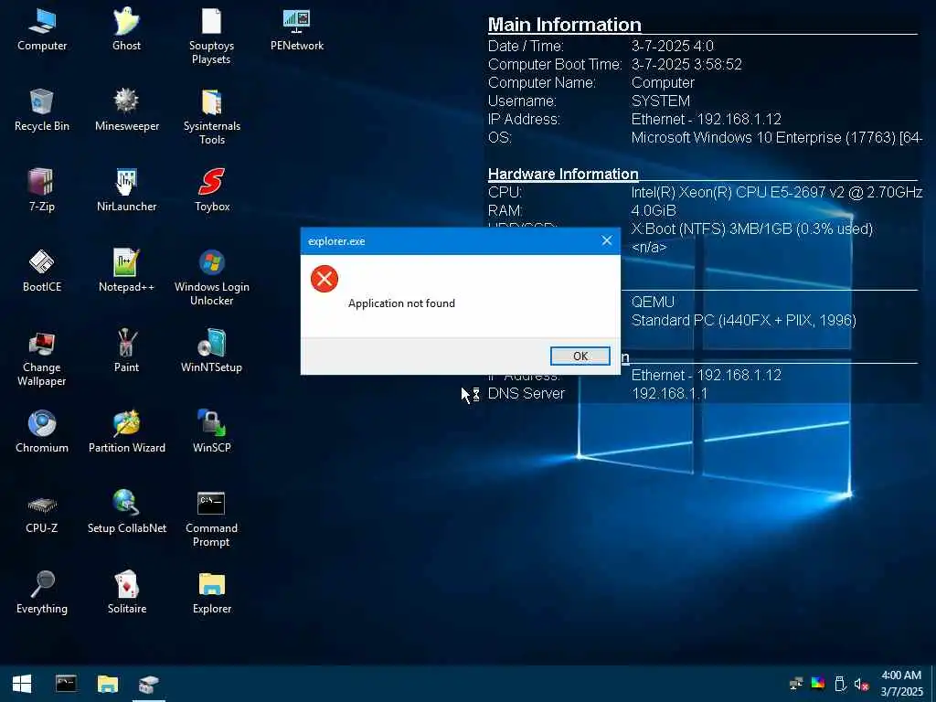Viewport: 936px width, 702px height.
Task: Launch the Minesweeper desktop shortcut
Action: [126, 110]
